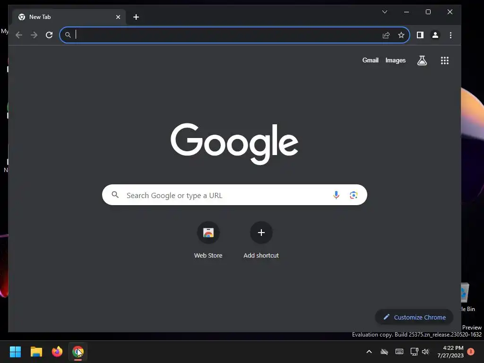Close the New Tab tab
The image size is (484, 363).
click(x=118, y=17)
